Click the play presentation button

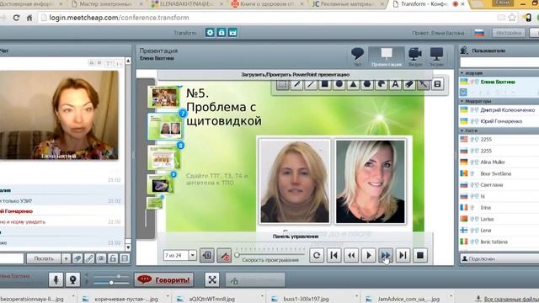[368, 255]
